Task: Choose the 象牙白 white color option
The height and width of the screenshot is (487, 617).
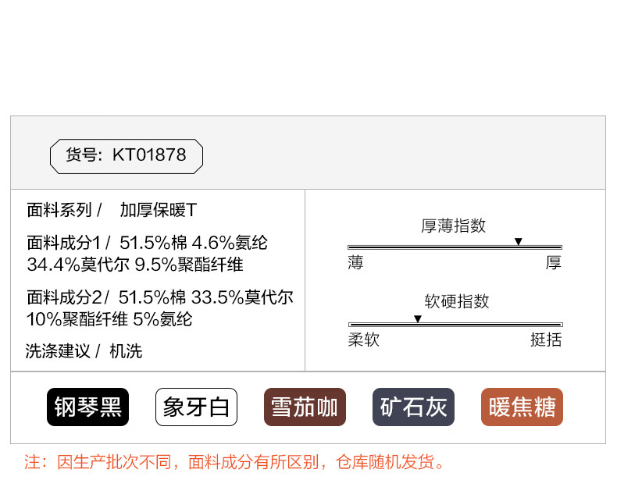Action: [196, 407]
